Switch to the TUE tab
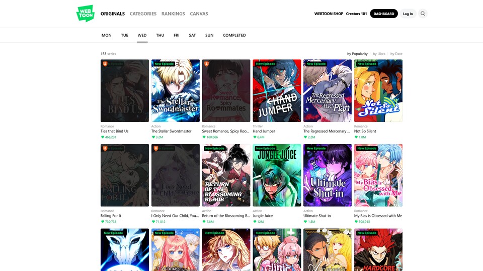The image size is (483, 271). (124, 35)
